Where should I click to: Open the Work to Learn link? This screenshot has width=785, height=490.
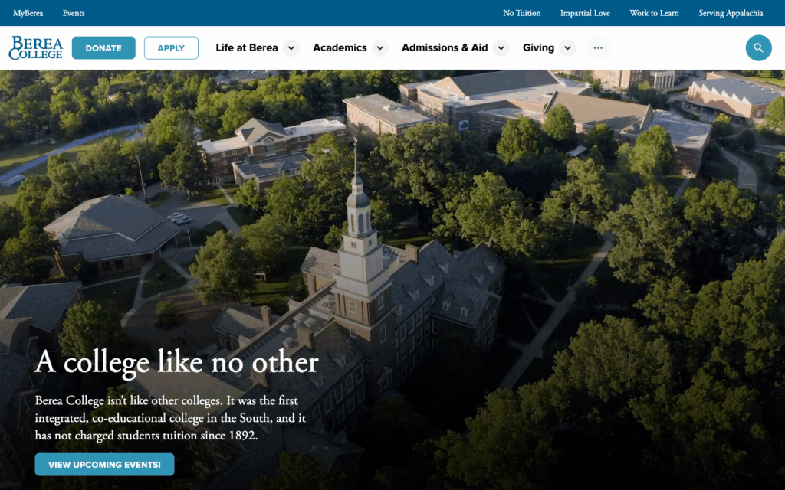[x=654, y=13]
